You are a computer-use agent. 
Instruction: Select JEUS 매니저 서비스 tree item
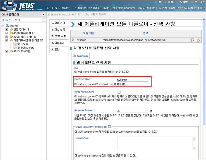(25, 37)
